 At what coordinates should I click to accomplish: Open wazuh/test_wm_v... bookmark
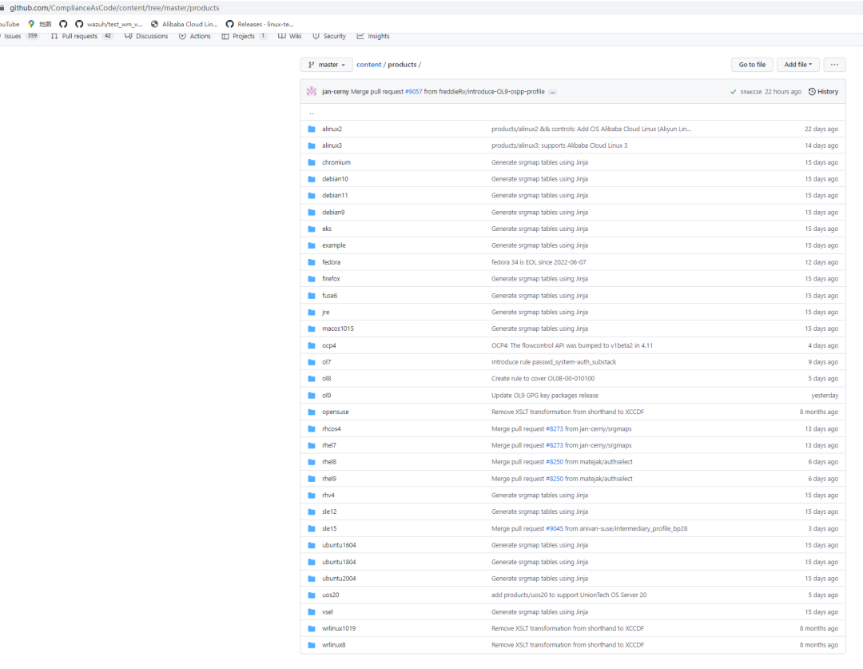point(109,24)
